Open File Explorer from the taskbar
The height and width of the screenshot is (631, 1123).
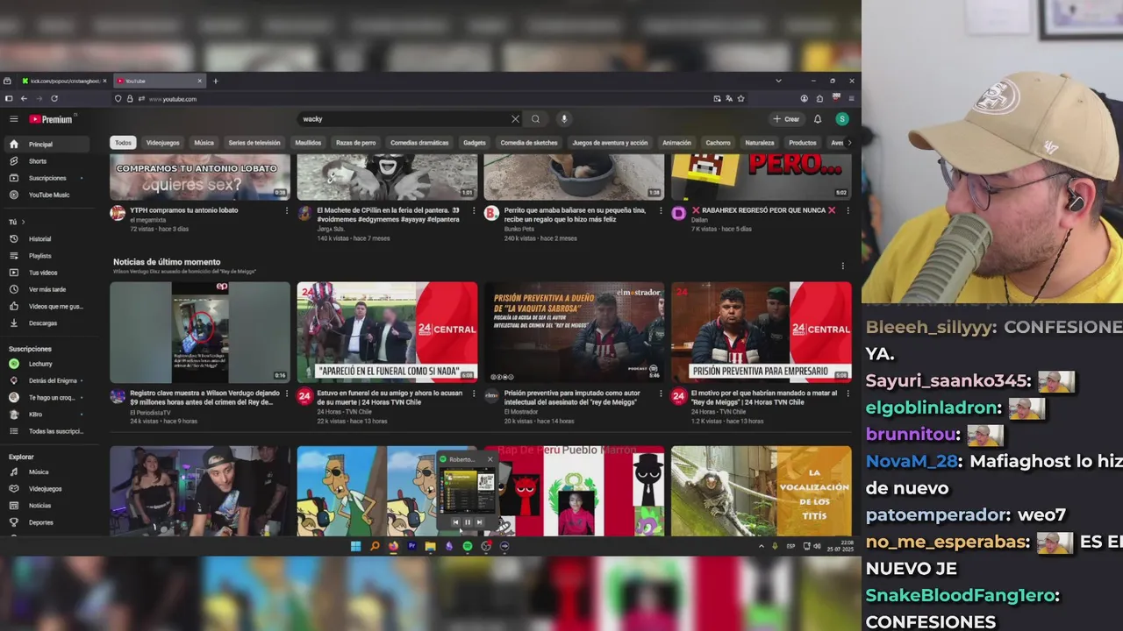click(x=430, y=546)
